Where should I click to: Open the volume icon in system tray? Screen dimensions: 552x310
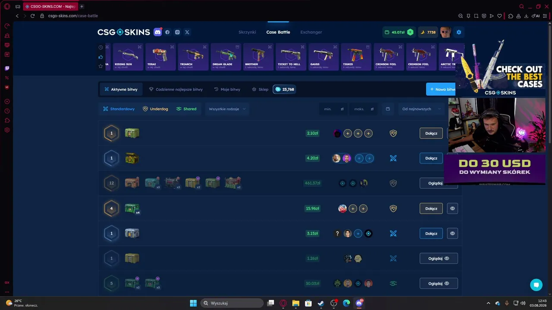coord(523,303)
